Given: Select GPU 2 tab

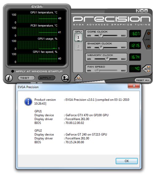Looking at the screenshot, I should [x=78, y=46].
